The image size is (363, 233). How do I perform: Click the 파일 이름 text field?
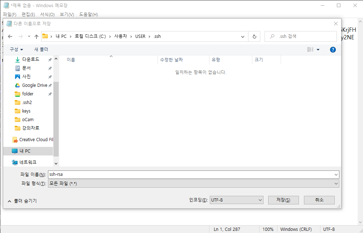(191, 174)
